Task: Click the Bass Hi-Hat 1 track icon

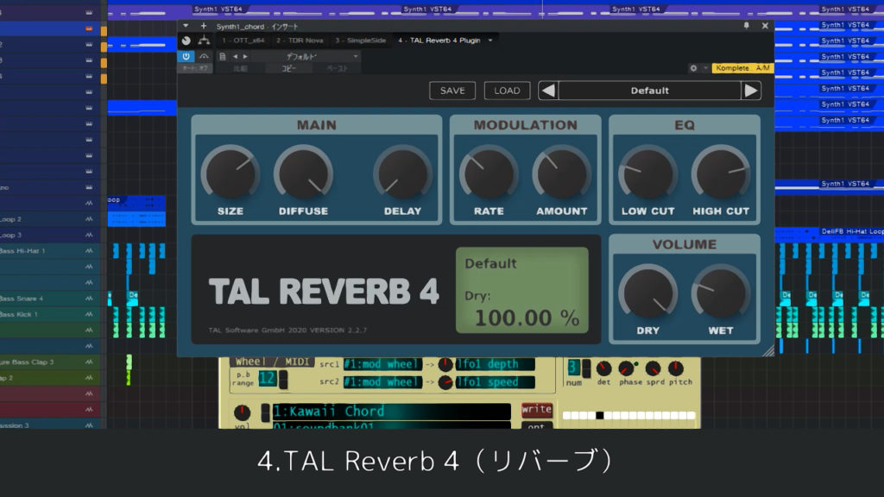Action: tap(89, 251)
